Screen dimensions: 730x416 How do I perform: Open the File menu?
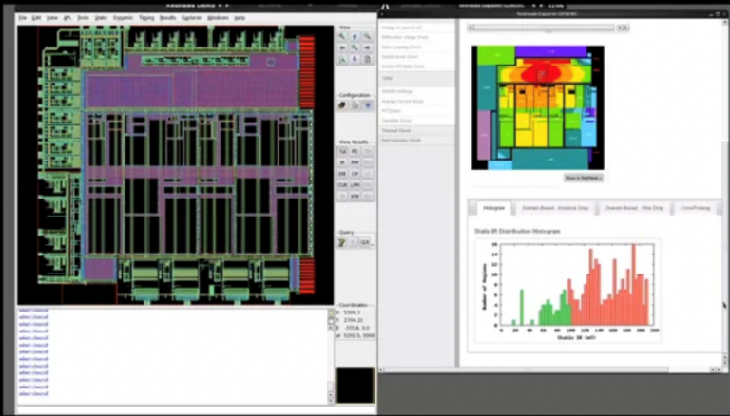point(23,18)
